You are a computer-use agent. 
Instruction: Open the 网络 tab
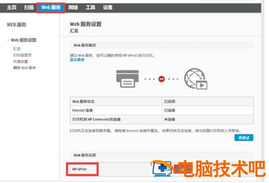coord(73,7)
